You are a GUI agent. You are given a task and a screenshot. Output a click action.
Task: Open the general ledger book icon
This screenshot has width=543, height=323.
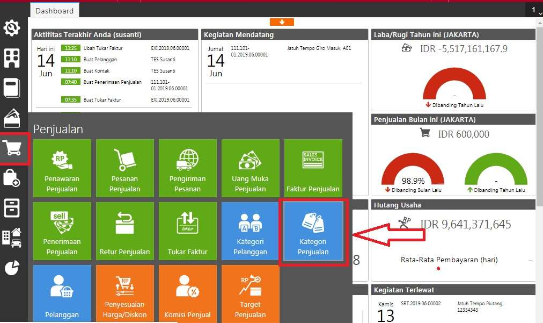pyautogui.click(x=12, y=88)
